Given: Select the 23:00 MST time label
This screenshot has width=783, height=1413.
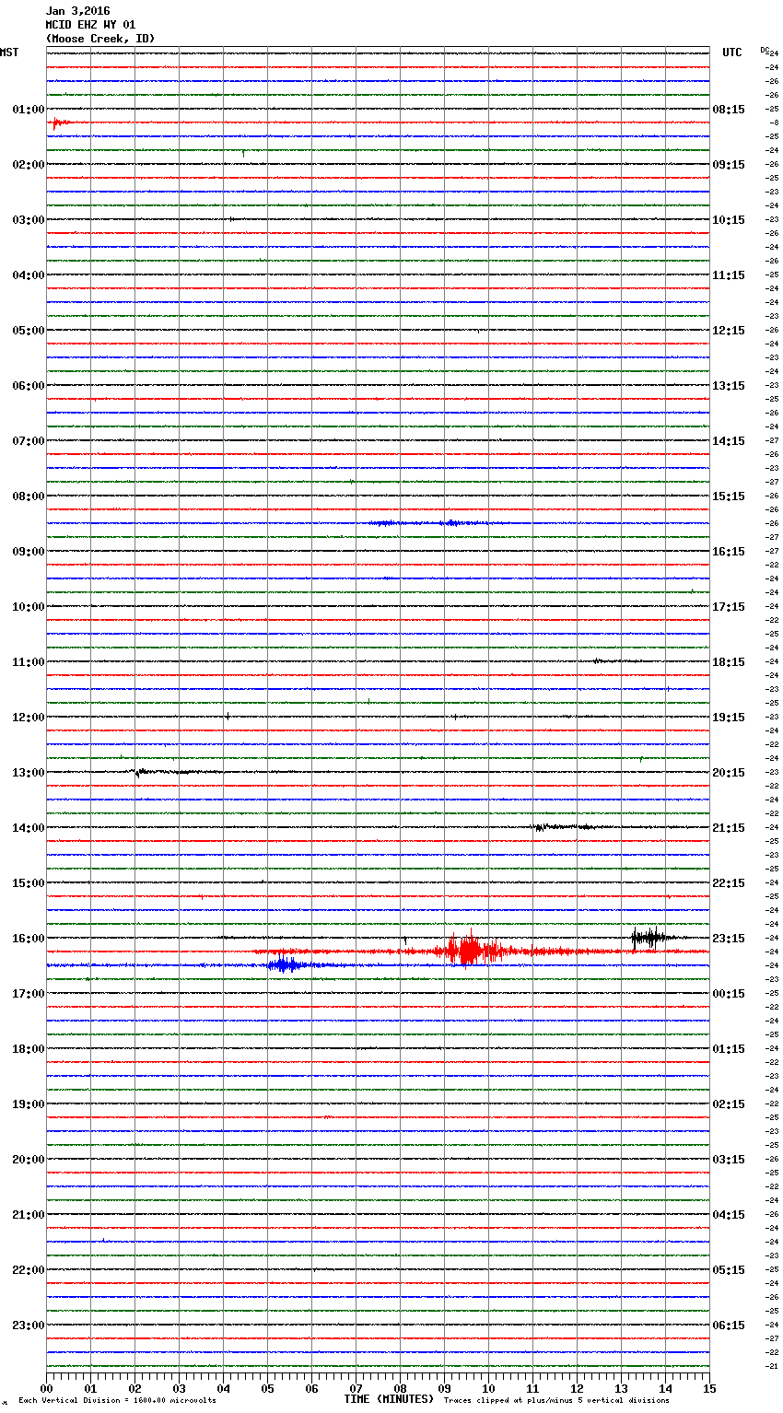Looking at the screenshot, I should [29, 1325].
